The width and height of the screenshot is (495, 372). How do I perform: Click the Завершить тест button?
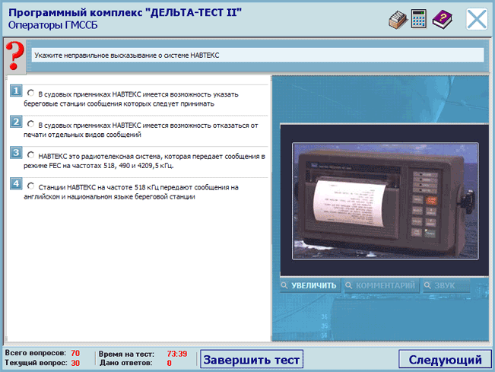[252, 359]
